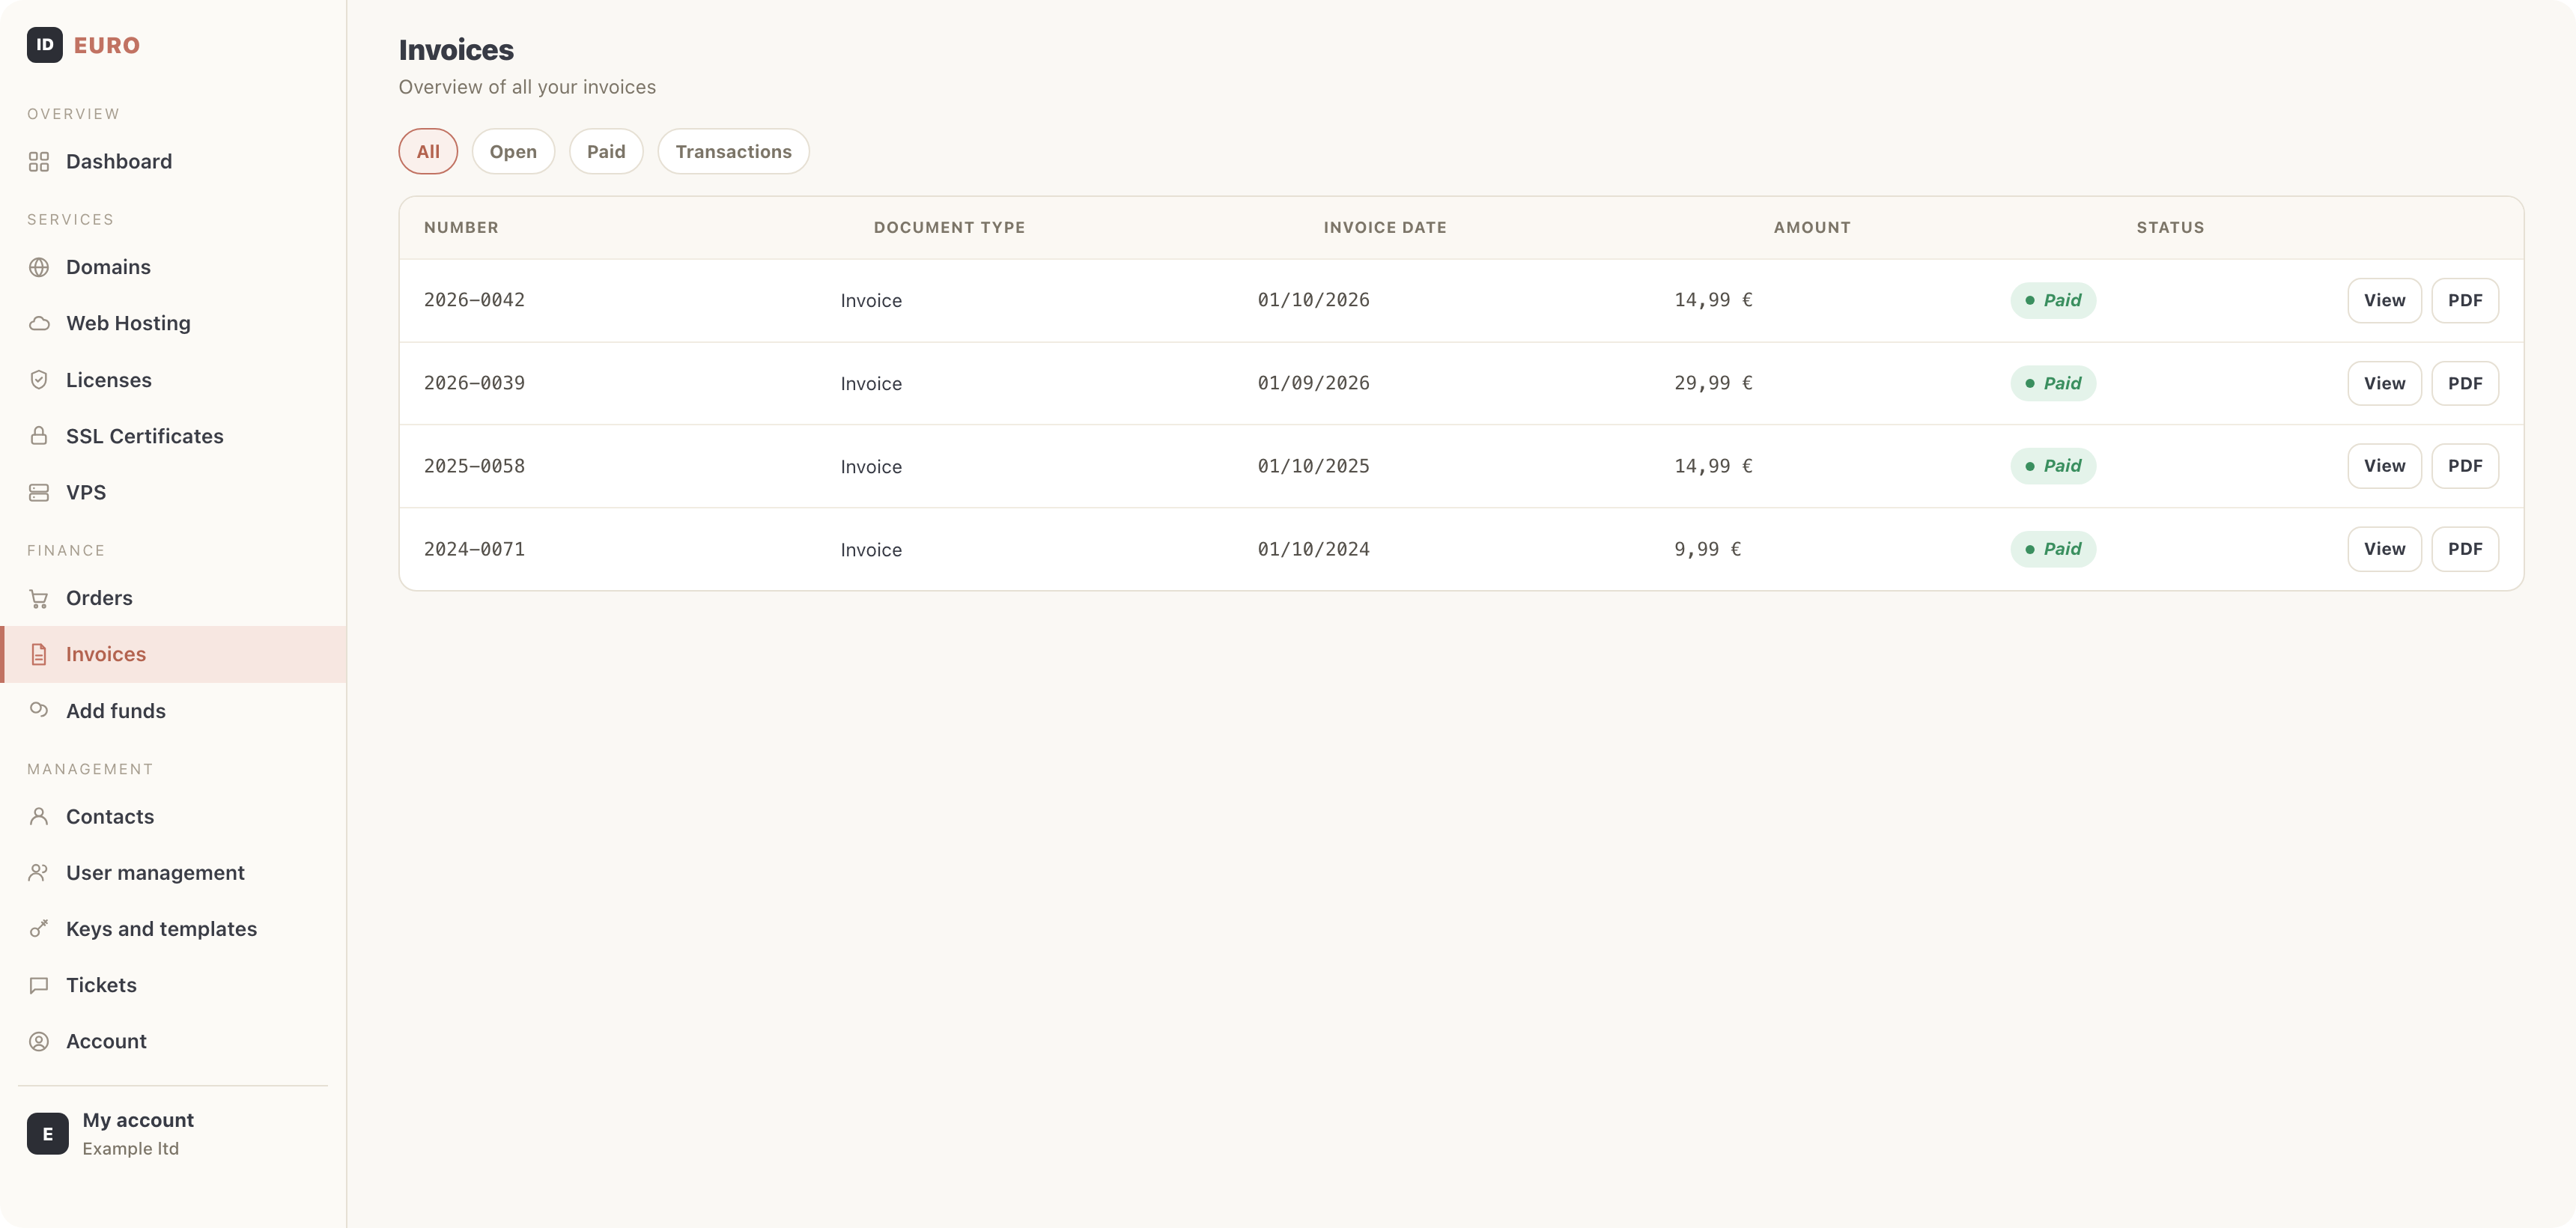Download PDF for invoice 2026-0042
The width and height of the screenshot is (2576, 1228).
coord(2465,300)
